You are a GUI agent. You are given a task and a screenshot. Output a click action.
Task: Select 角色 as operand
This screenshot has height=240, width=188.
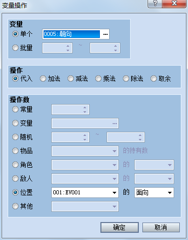(15, 165)
